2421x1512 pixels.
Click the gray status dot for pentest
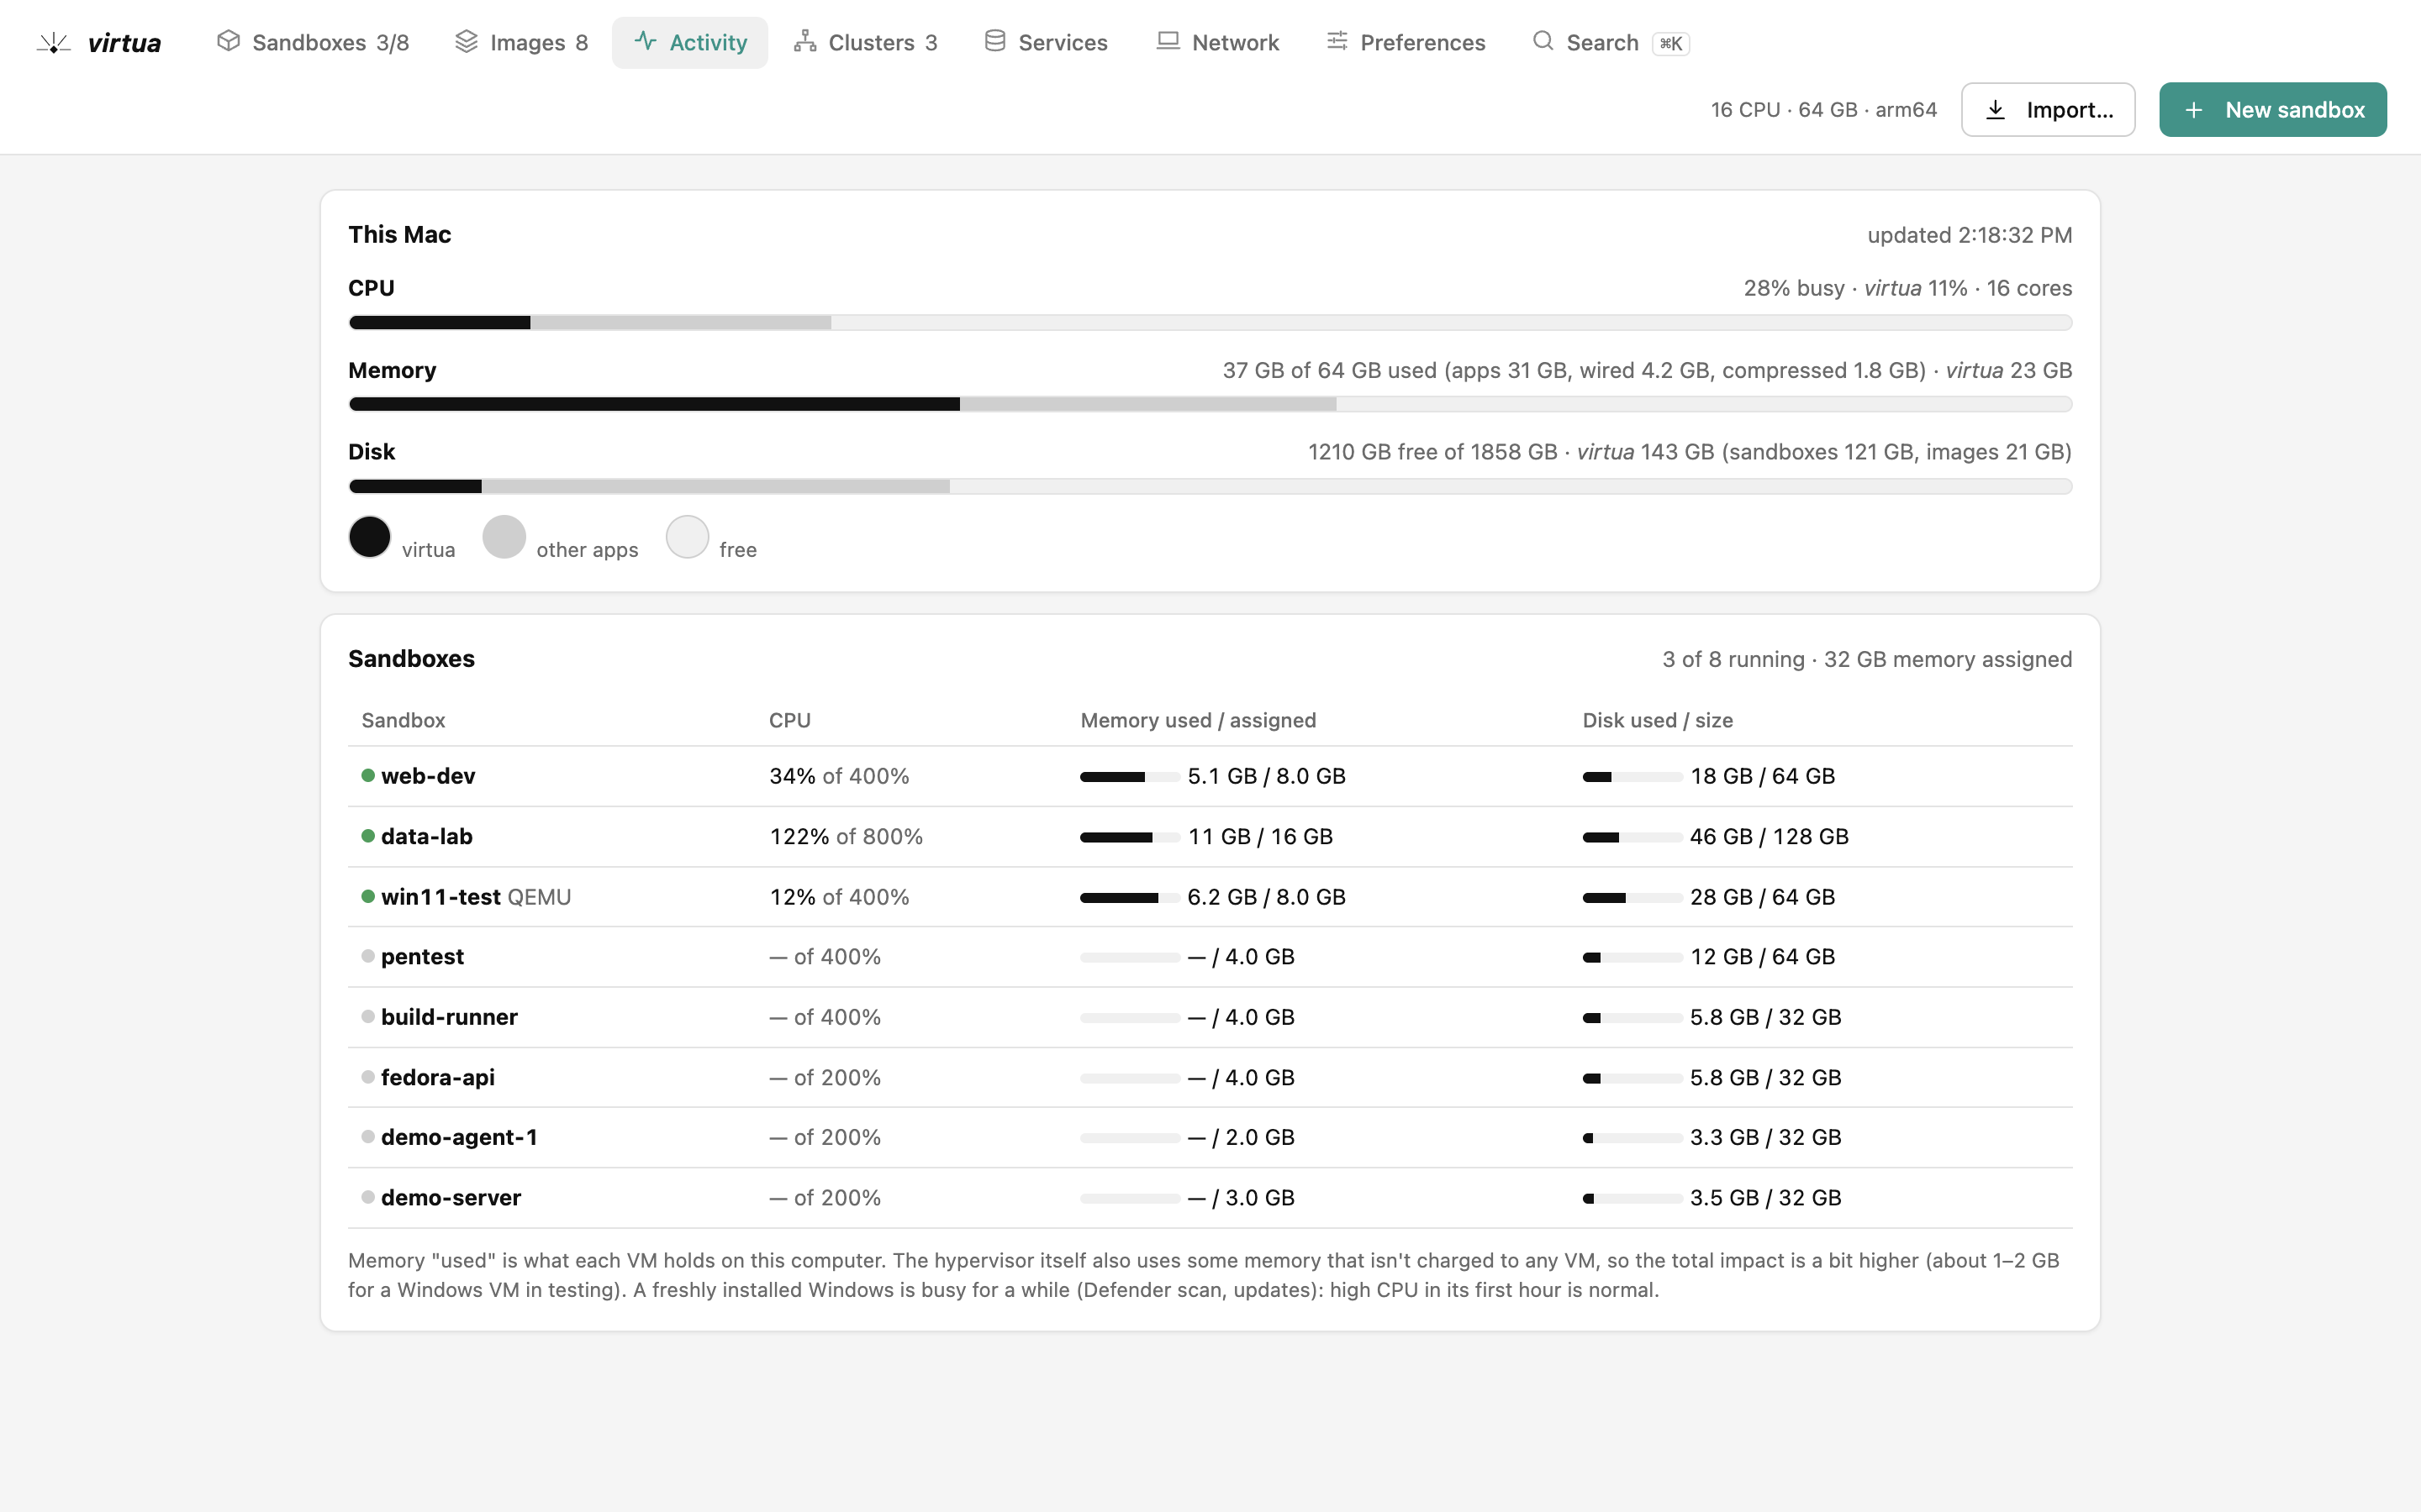point(368,956)
